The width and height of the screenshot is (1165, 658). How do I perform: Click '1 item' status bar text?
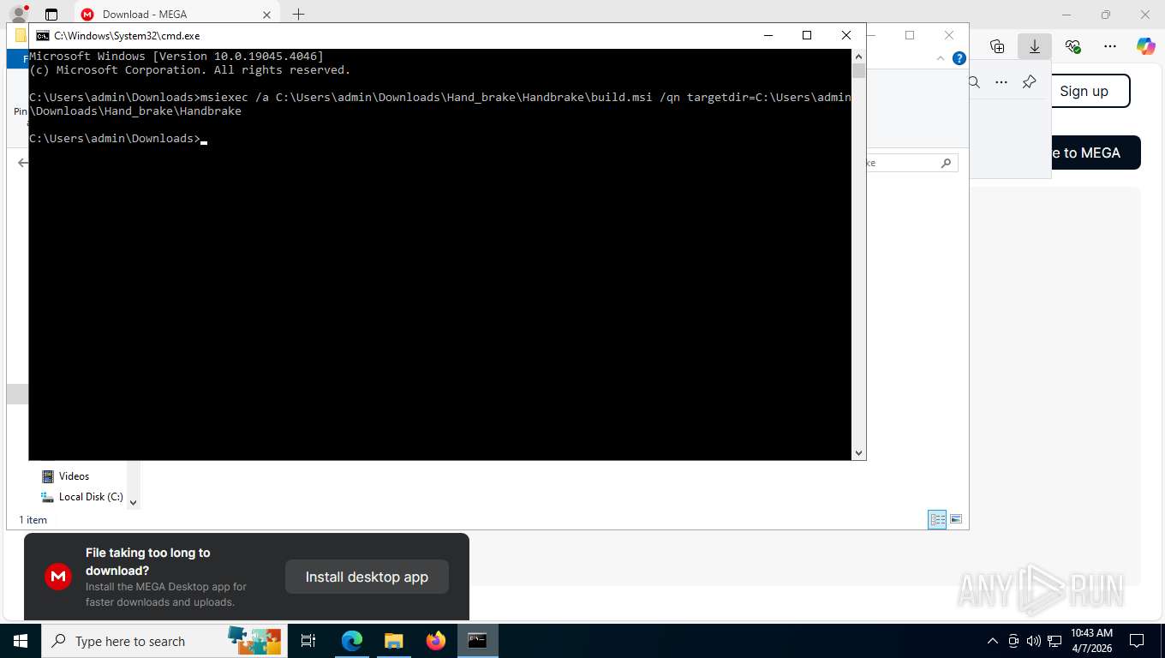(x=33, y=520)
